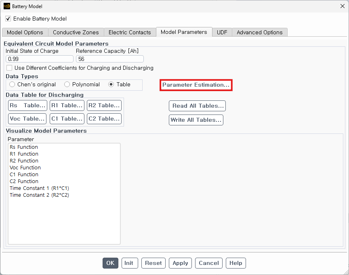
Task: Open the Voc Table editor
Action: [27, 119]
